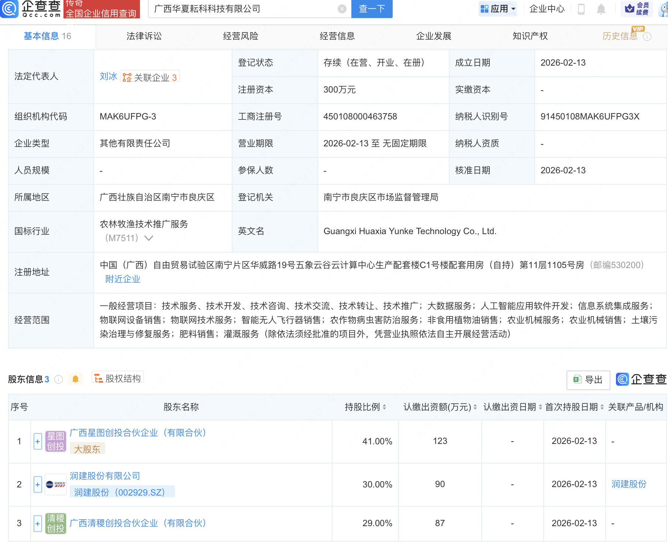
Task: Click the Qichacha logo icon
Action: [x=9, y=8]
